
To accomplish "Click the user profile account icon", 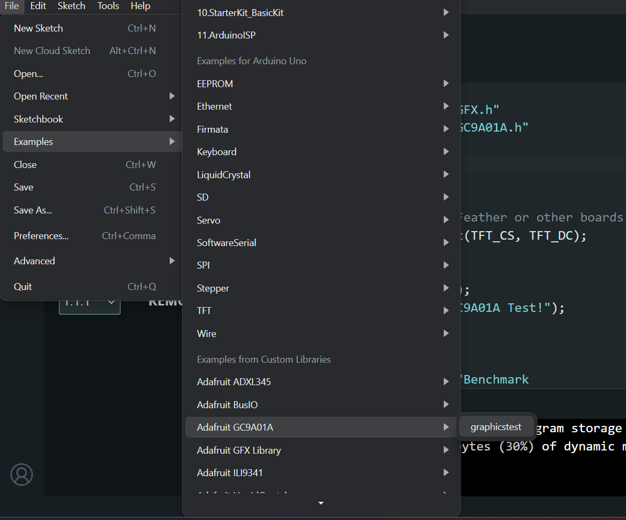I will (x=21, y=474).
